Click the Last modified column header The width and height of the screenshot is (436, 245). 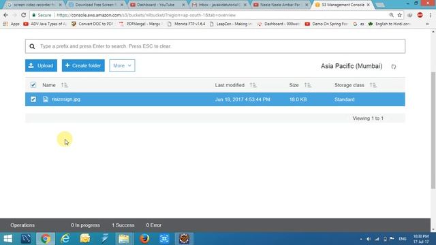pyautogui.click(x=230, y=85)
